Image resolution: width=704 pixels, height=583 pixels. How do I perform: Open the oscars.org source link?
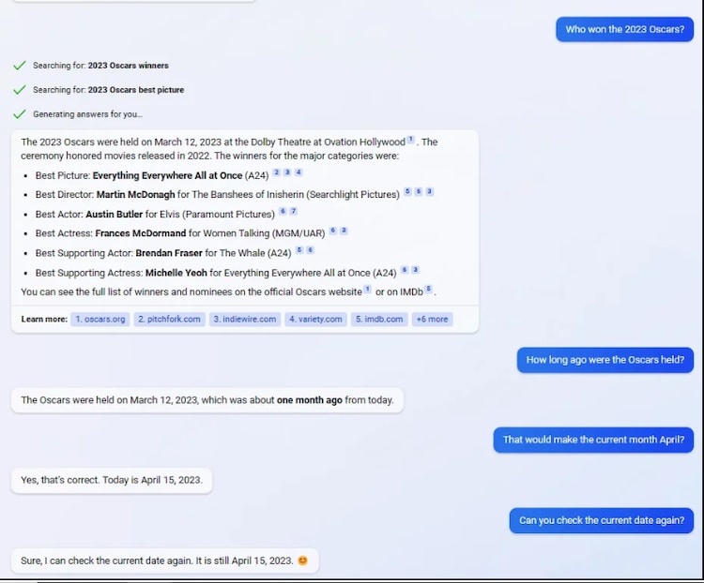coord(100,319)
